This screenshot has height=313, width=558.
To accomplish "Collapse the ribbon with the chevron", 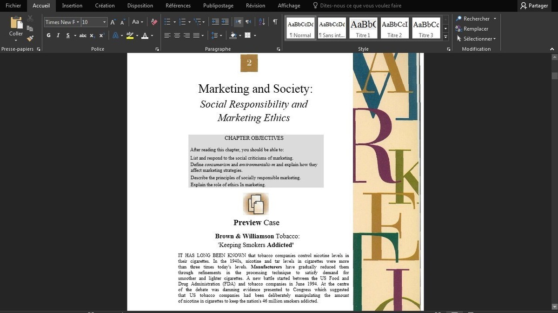I will [552, 49].
